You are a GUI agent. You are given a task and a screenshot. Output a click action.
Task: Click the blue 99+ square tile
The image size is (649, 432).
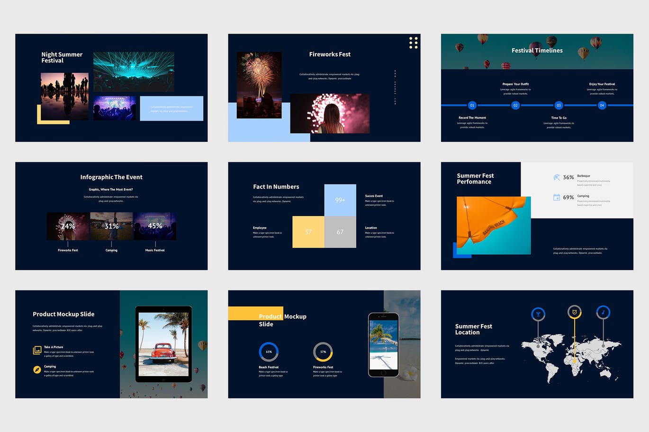coord(340,200)
